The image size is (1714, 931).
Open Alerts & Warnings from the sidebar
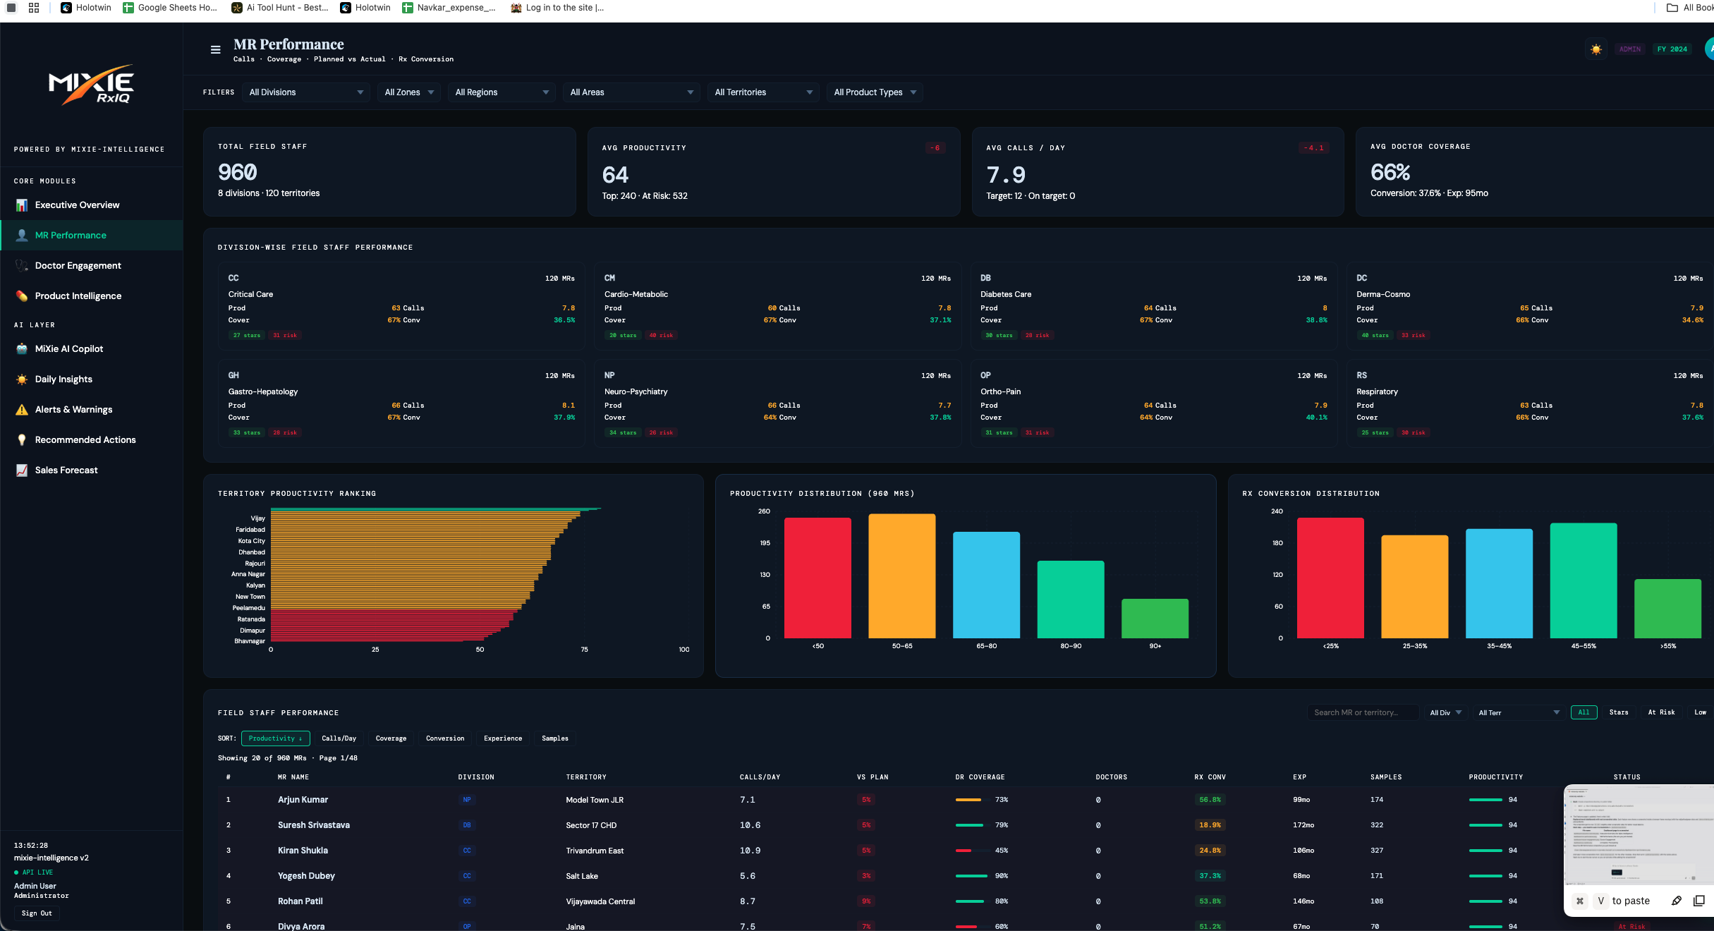73,409
